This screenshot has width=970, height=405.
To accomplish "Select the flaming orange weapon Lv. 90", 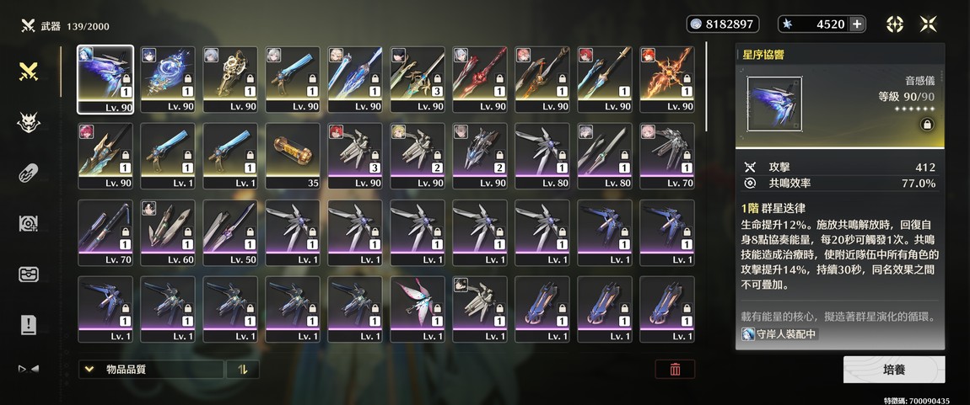I will tap(667, 80).
